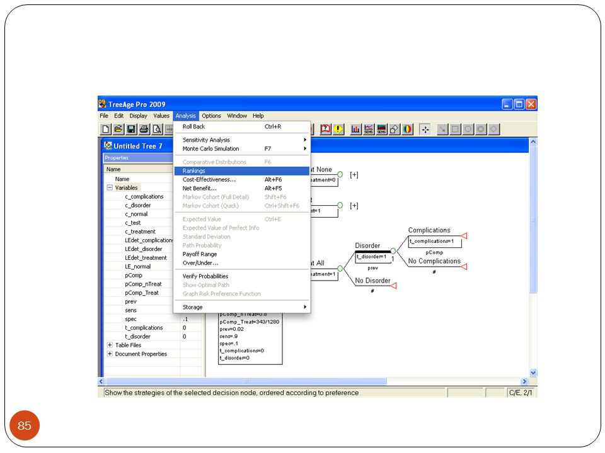Select the prev variable row
The image size is (605, 453).
click(x=131, y=301)
